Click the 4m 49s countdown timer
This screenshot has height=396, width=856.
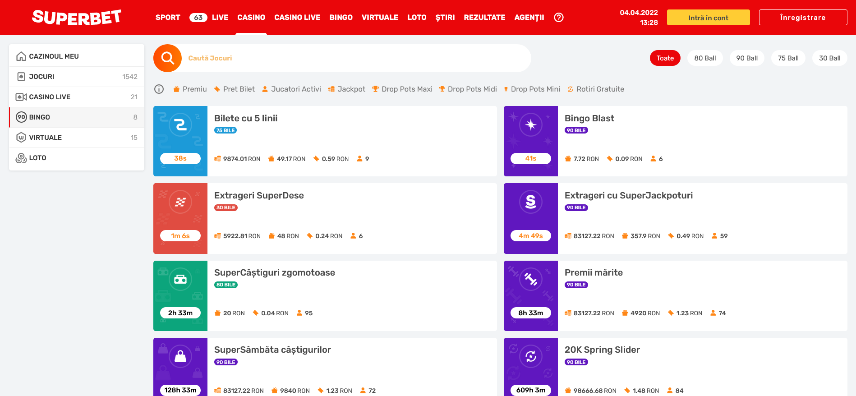[x=531, y=236]
